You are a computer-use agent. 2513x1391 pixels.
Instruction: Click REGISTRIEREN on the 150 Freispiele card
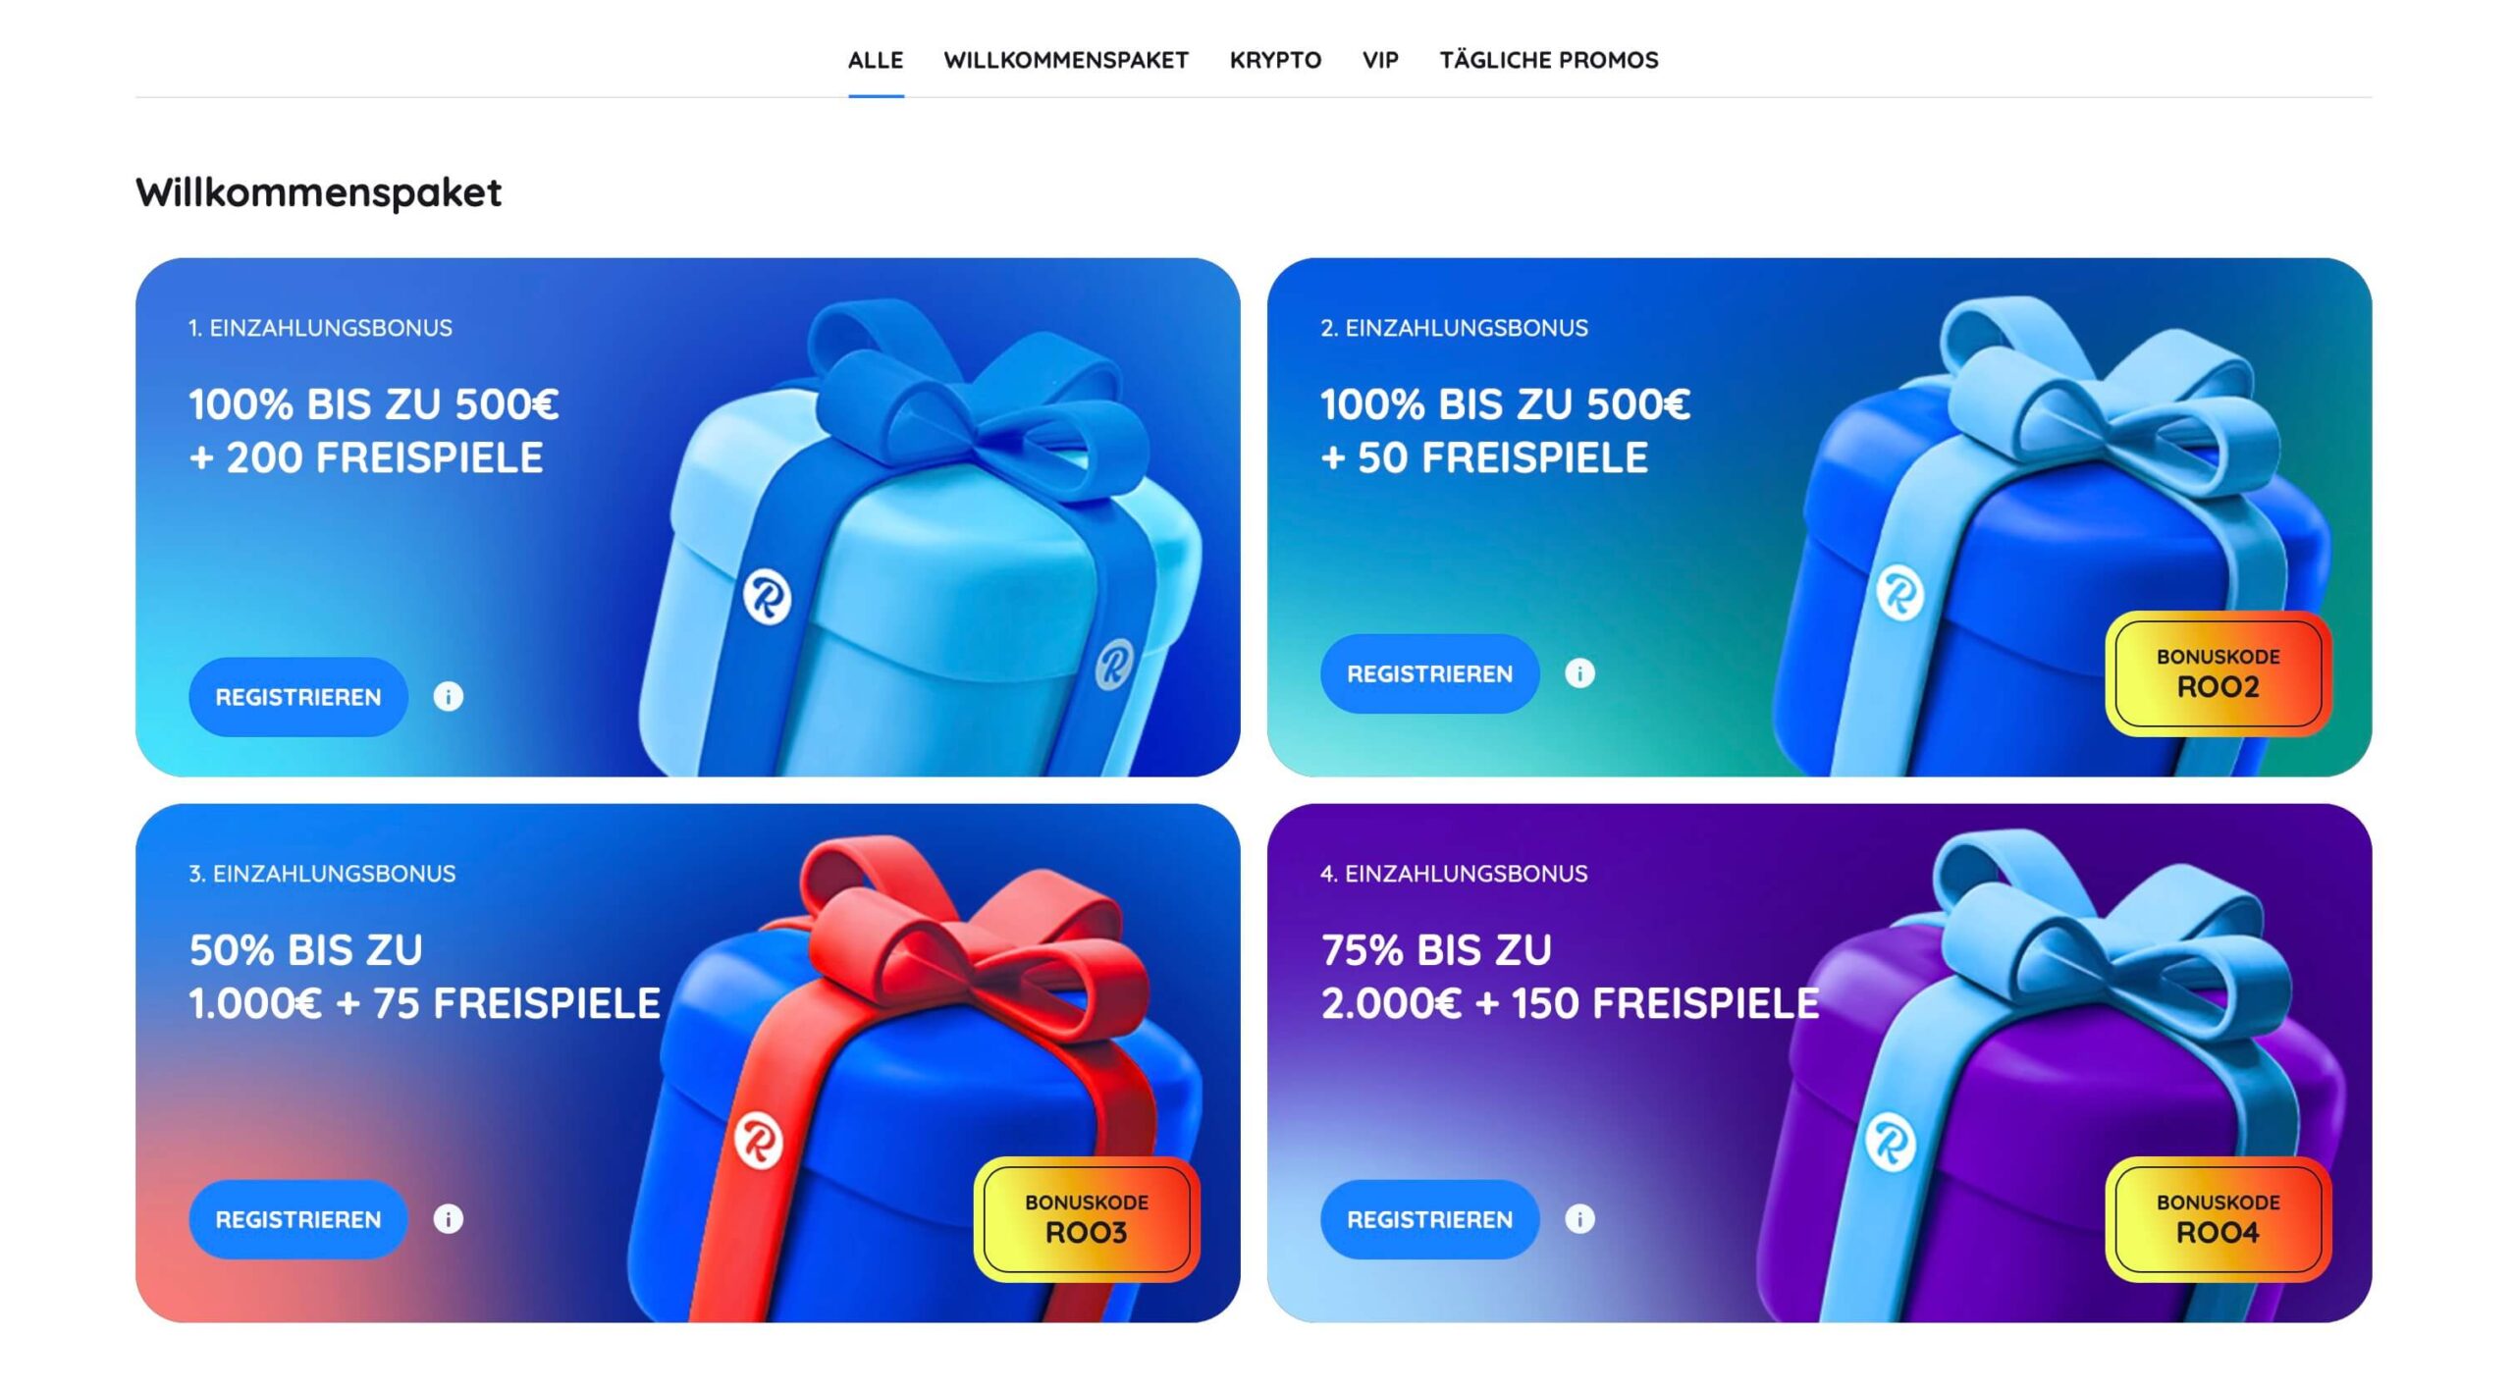click(1429, 1219)
